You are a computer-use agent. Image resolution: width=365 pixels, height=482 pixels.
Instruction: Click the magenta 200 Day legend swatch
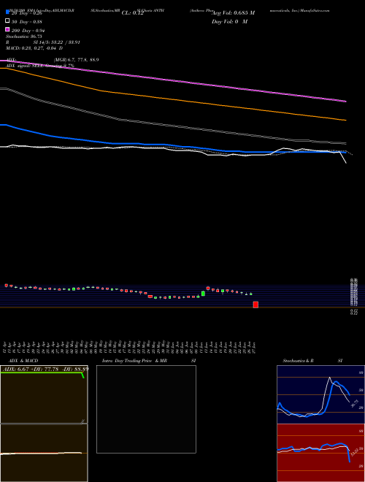pyautogui.click(x=7, y=29)
